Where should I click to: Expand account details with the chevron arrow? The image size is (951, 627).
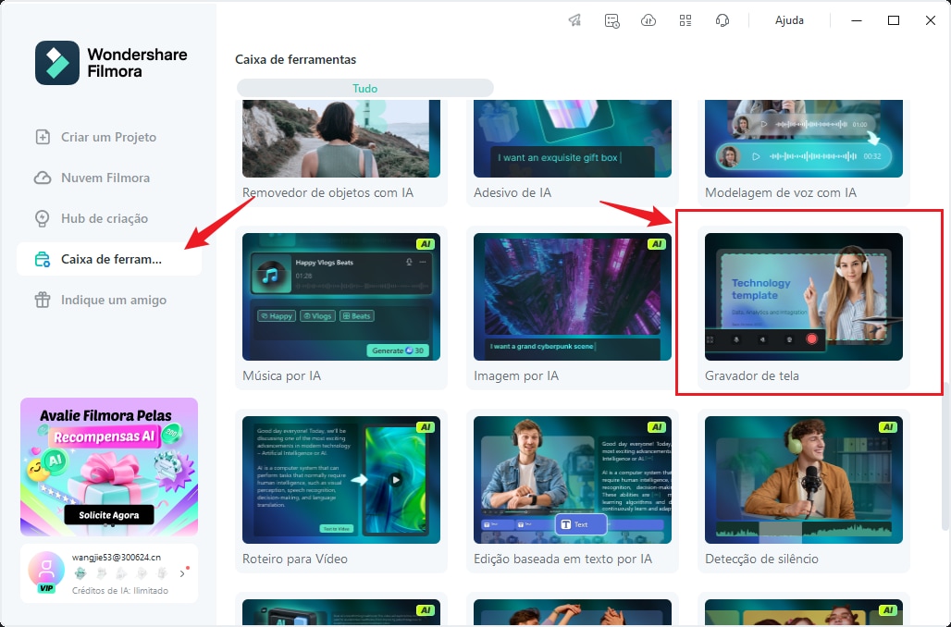pos(182,573)
